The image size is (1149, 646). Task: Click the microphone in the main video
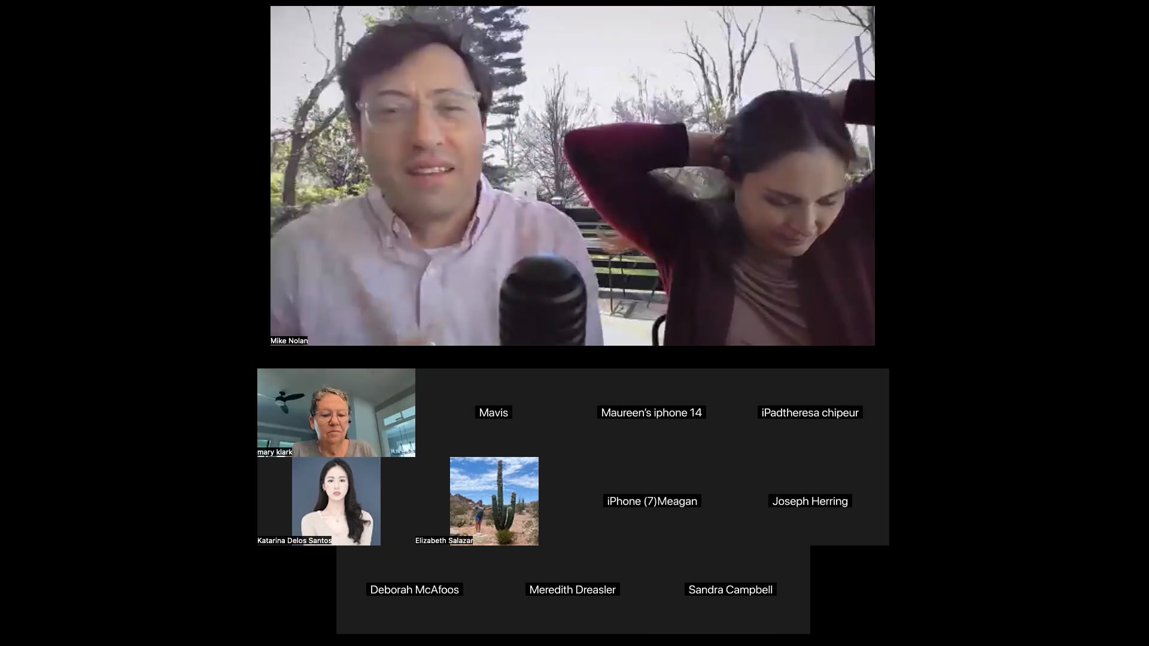pyautogui.click(x=542, y=302)
